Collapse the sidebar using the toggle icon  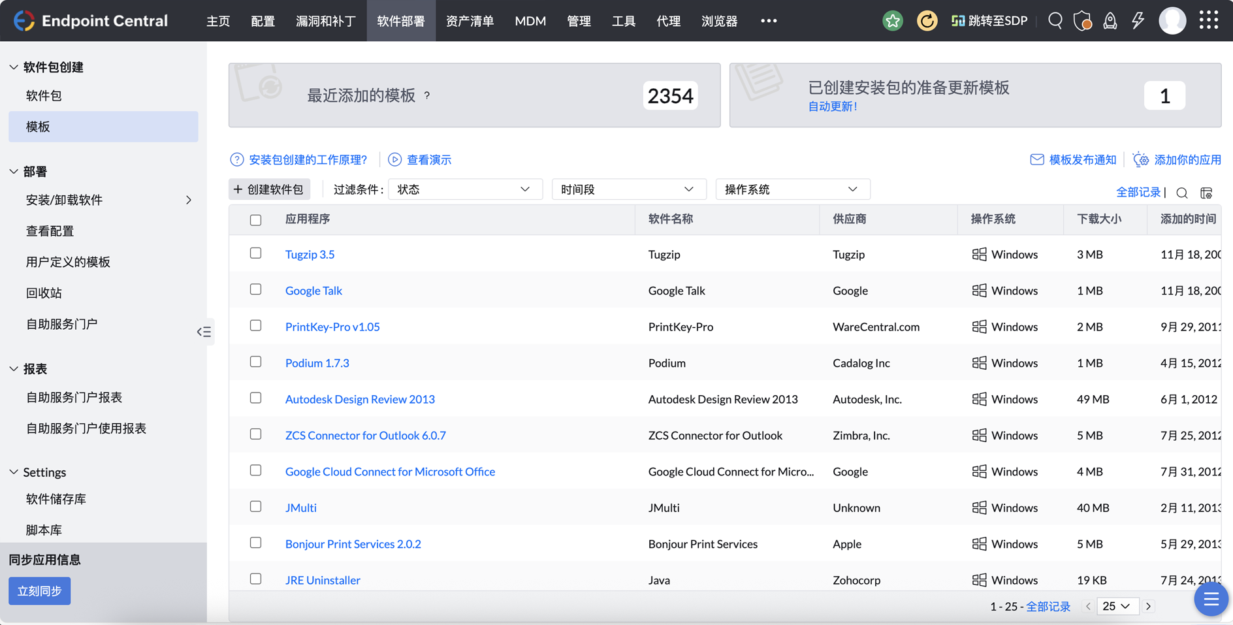pos(204,332)
